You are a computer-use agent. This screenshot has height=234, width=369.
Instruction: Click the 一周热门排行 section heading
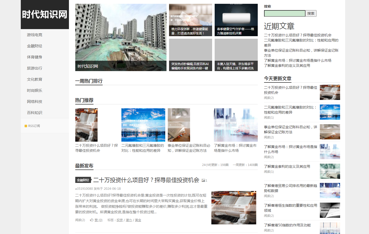pyautogui.click(x=89, y=81)
